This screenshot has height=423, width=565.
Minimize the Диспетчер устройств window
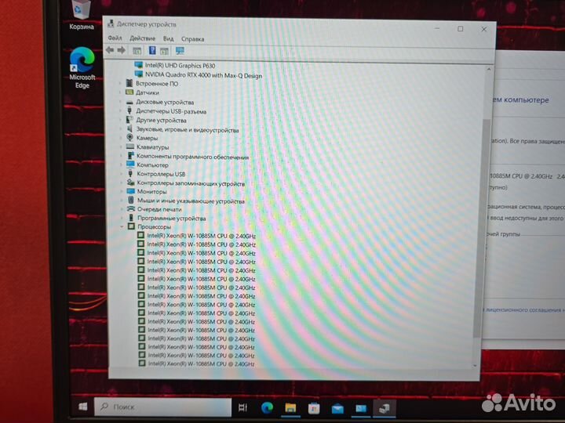tap(437, 28)
